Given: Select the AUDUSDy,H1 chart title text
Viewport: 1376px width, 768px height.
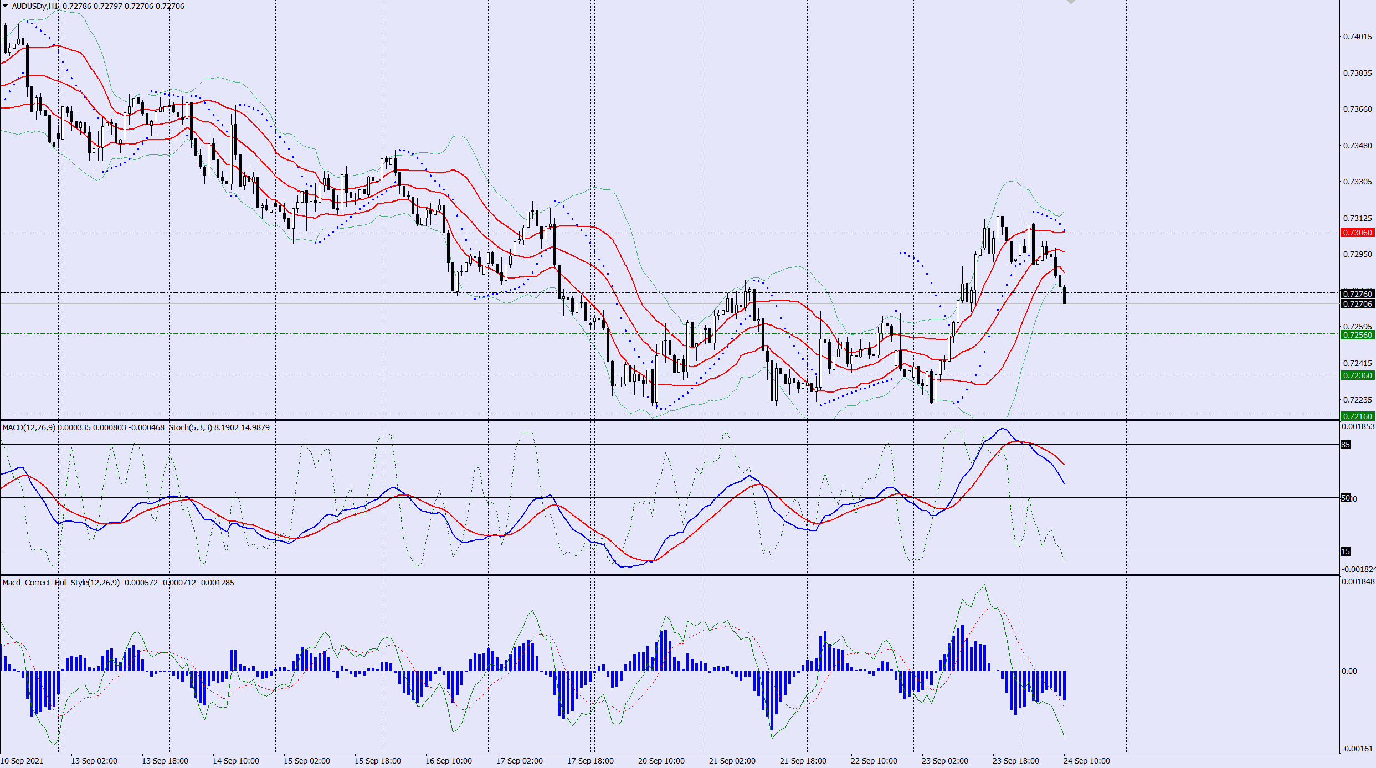Looking at the screenshot, I should [35, 6].
